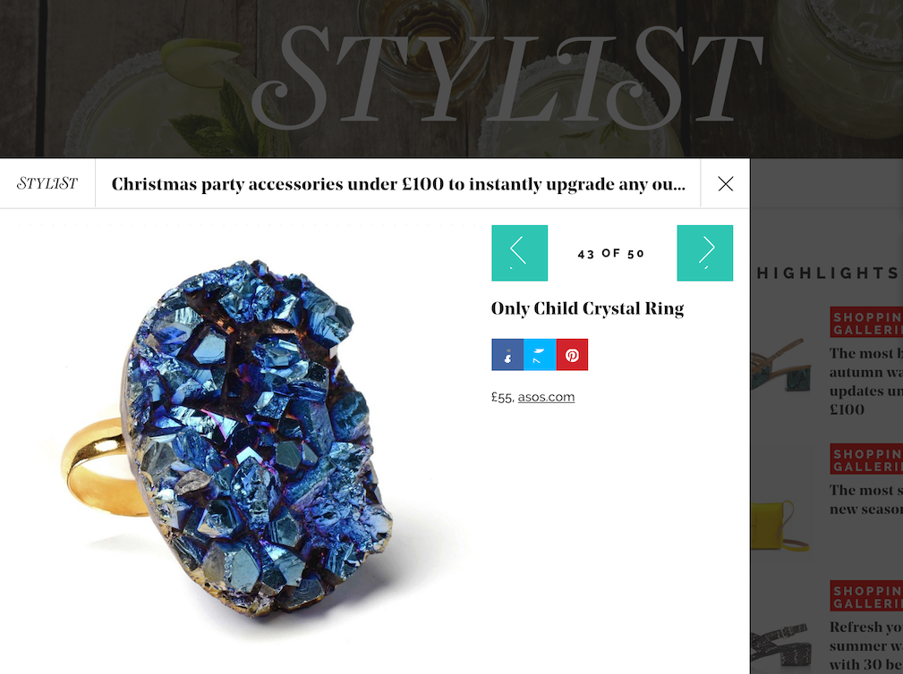Click second Shopping Galleries red tag
This screenshot has height=674, width=903.
(x=866, y=459)
